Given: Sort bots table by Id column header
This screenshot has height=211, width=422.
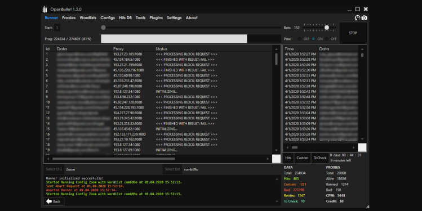Looking at the screenshot, I should click(x=48, y=48).
